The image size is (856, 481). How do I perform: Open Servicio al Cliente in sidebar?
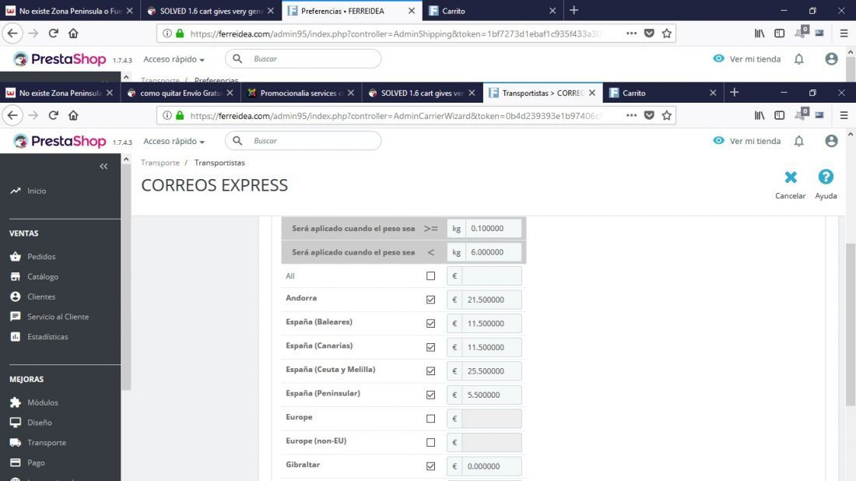[58, 317]
